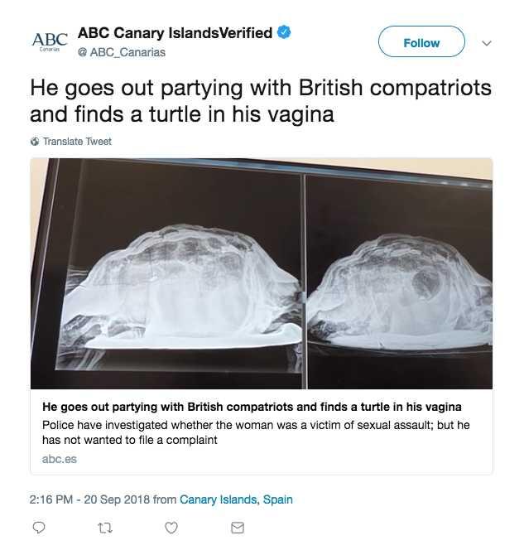Open the turtle X-ray card image
Viewport: 524px width, 550px height.
coord(262,273)
